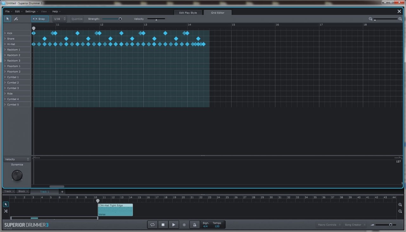Select the Cymbal 5 label

pyautogui.click(x=13, y=104)
